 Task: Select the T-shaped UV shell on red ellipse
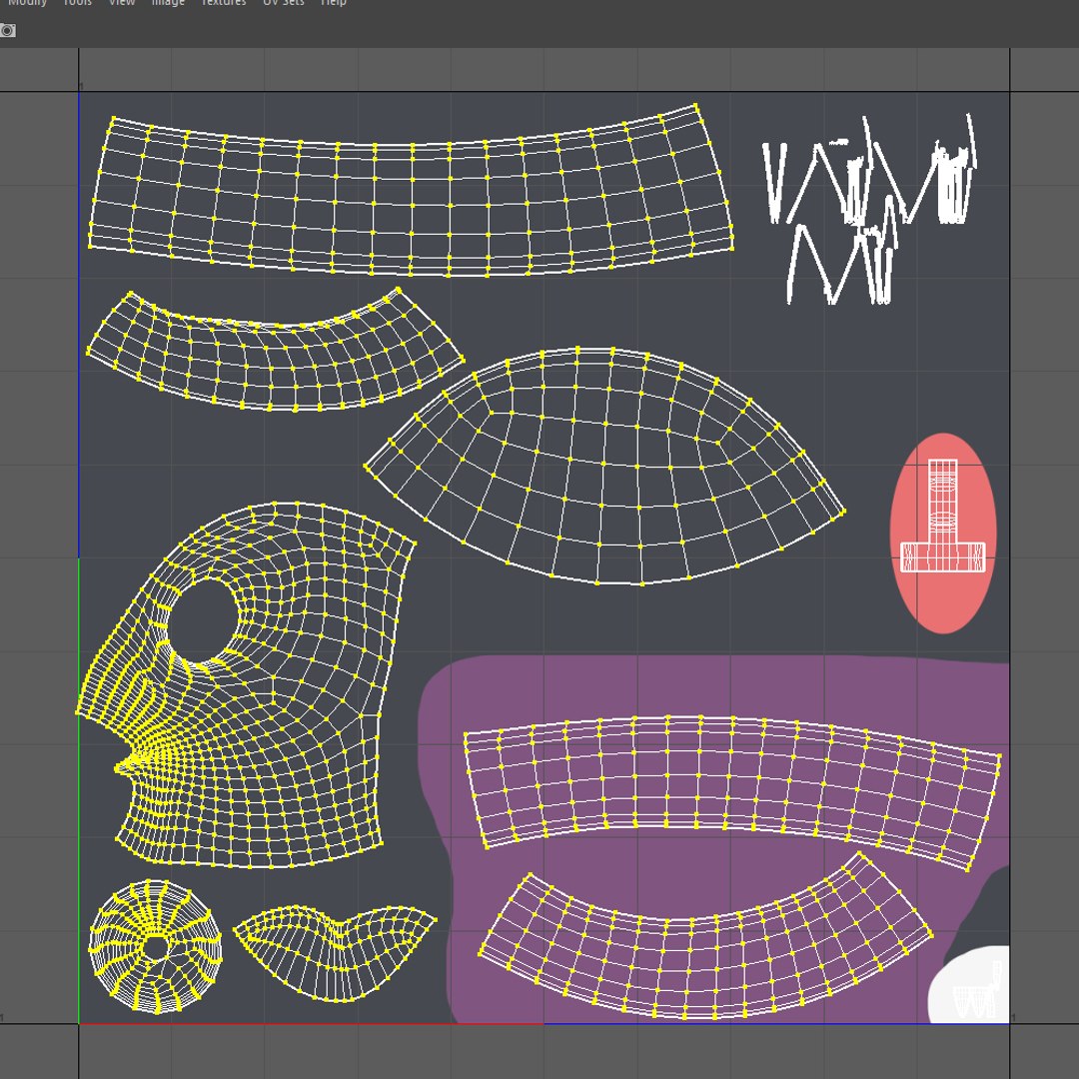pyautogui.click(x=943, y=517)
